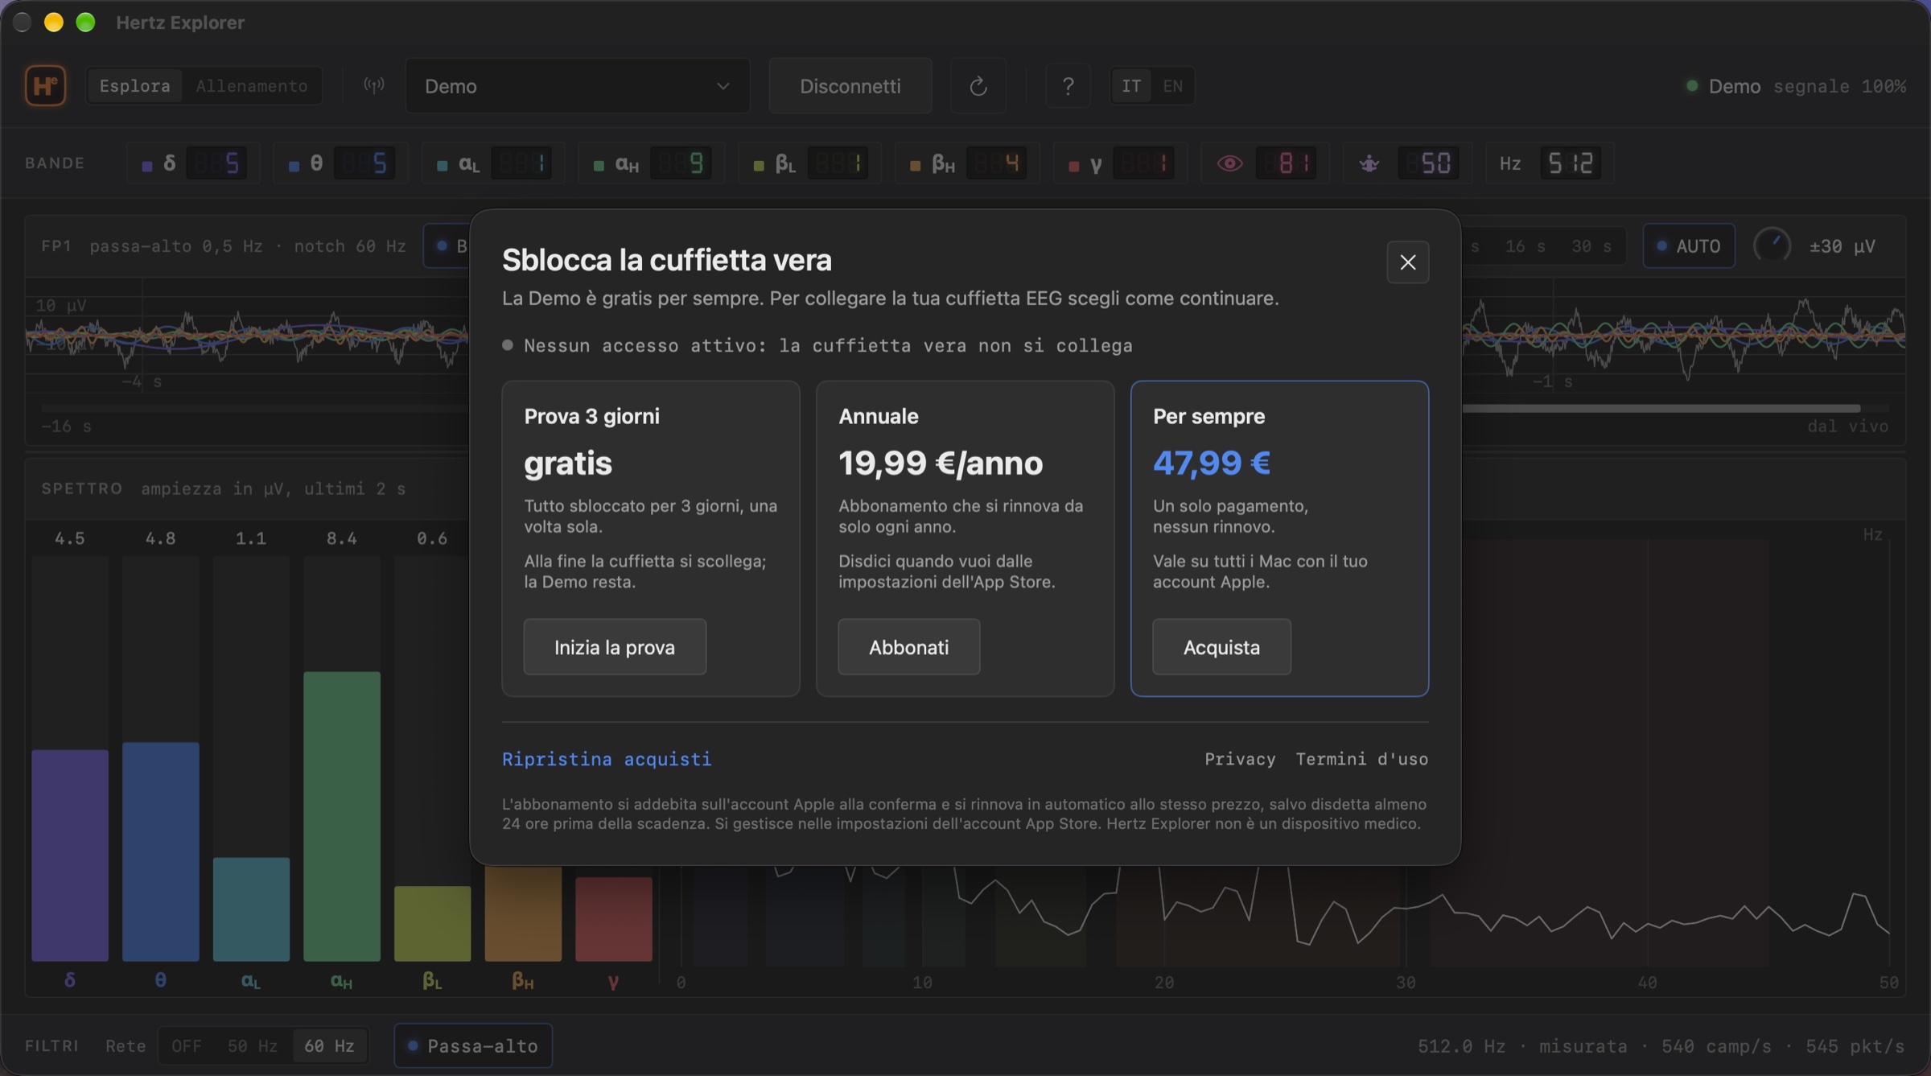Open help with the question mark icon
Viewport: 1931px width, 1076px height.
pos(1068,85)
